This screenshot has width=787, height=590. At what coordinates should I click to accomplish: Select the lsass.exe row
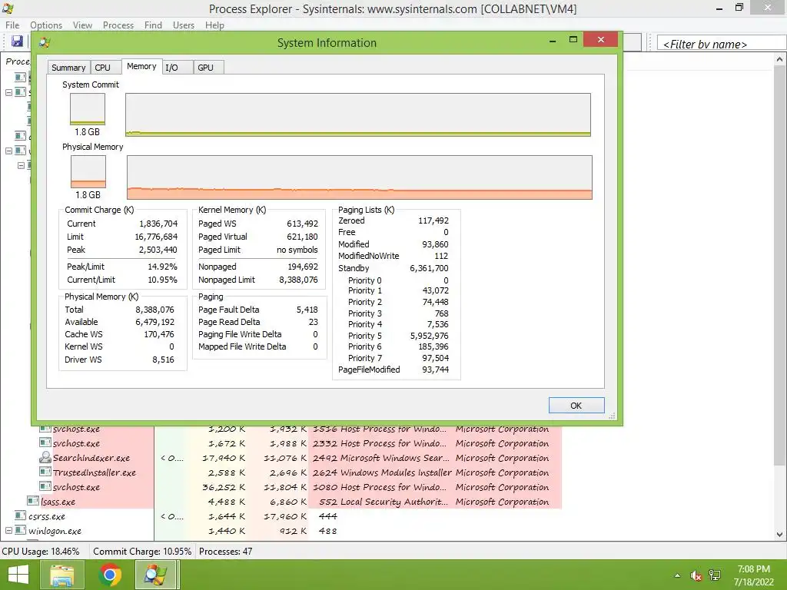(x=293, y=501)
